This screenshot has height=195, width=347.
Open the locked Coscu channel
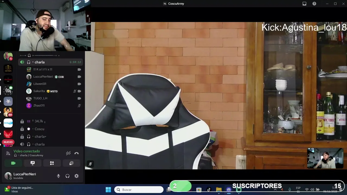50,129
